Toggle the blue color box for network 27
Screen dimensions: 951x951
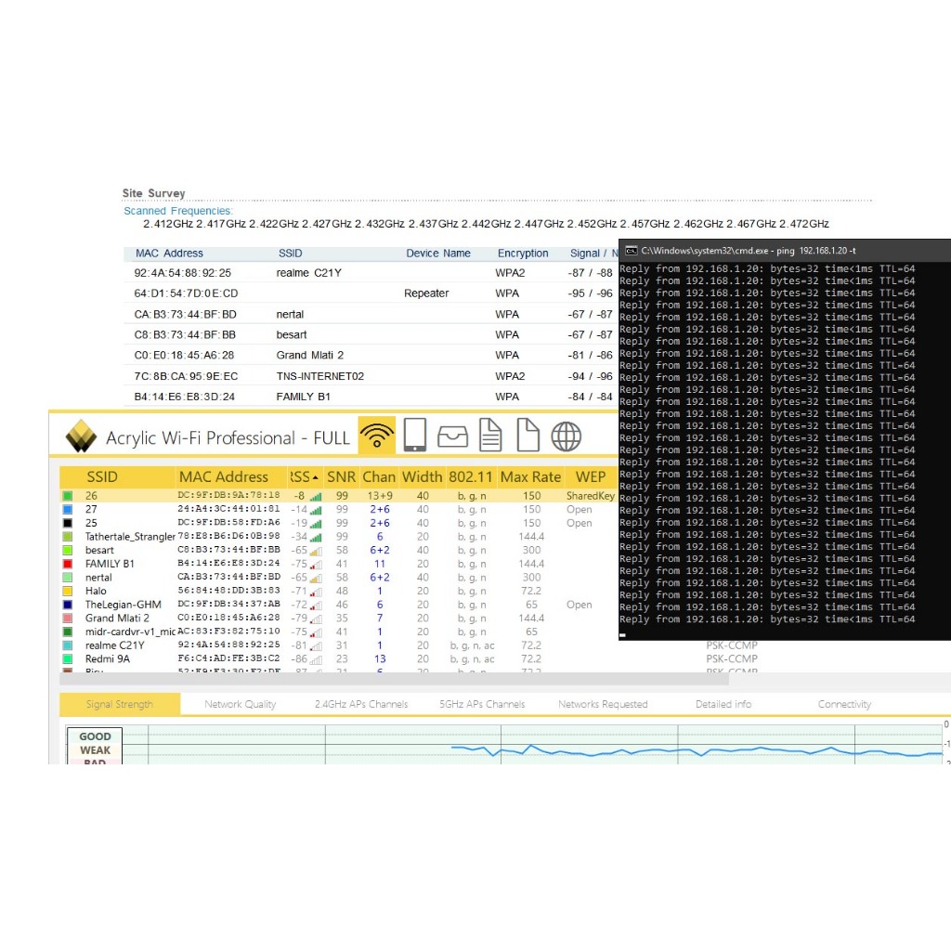pyautogui.click(x=67, y=510)
